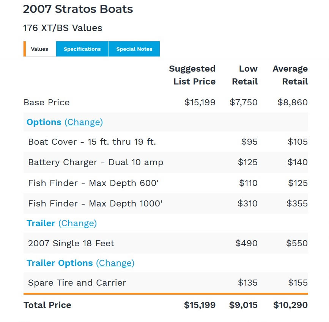Click the Trailer Options heading
The image size is (329, 322).
coord(60,263)
